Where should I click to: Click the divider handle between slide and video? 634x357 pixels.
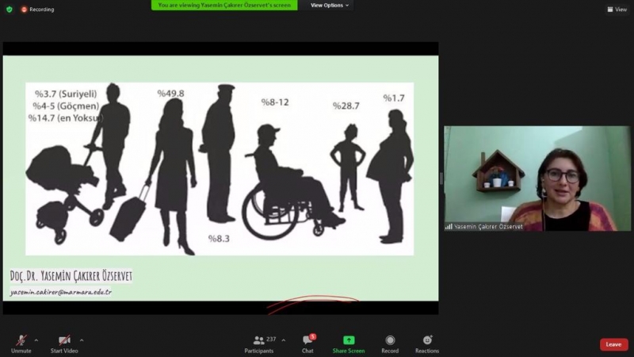[x=441, y=178]
